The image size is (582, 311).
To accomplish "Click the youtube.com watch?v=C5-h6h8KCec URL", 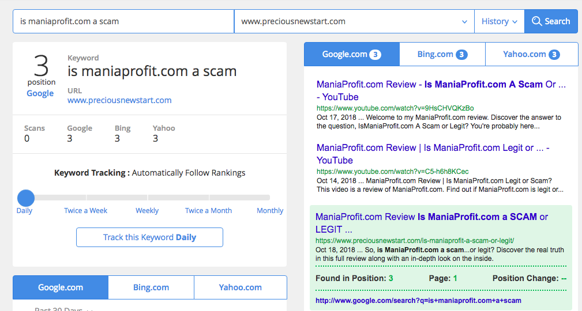I will coord(392,172).
